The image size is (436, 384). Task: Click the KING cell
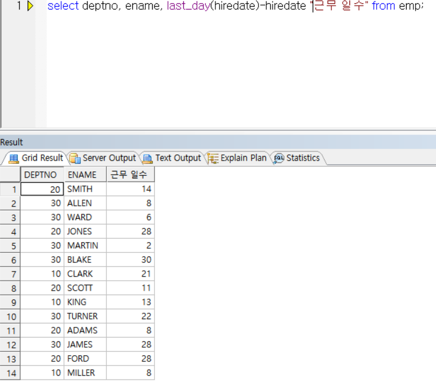(x=85, y=302)
